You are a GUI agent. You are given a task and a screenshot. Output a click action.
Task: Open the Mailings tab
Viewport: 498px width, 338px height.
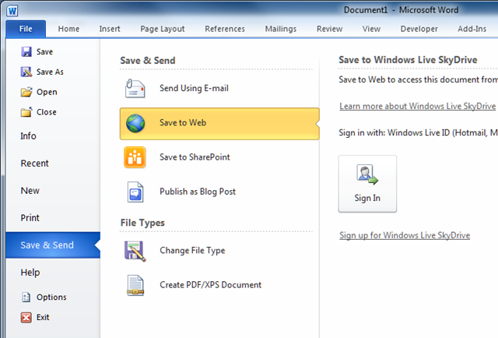(x=281, y=29)
